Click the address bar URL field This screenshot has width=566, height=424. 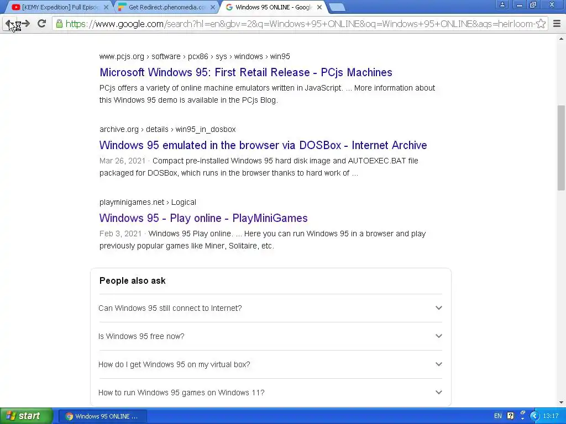(x=300, y=24)
